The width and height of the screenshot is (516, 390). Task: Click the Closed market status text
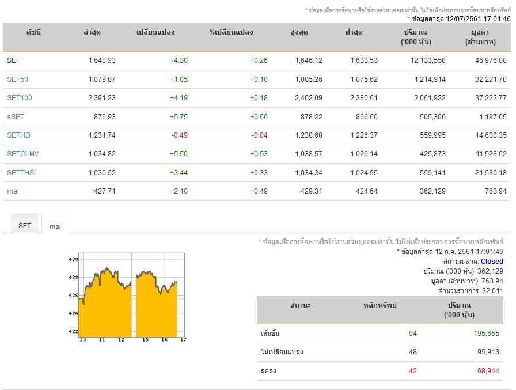tap(492, 262)
